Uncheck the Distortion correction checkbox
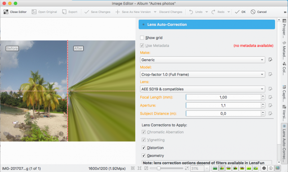Viewport: 288px width, 172px height. click(144, 148)
